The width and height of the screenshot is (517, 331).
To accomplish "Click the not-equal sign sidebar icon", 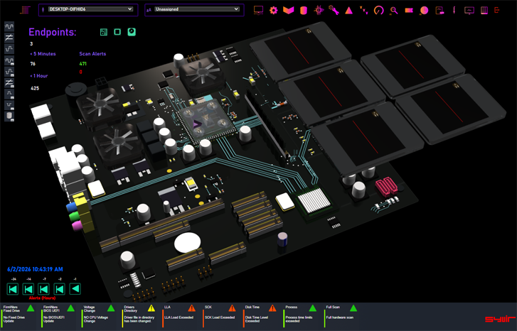I will pyautogui.click(x=9, y=38).
